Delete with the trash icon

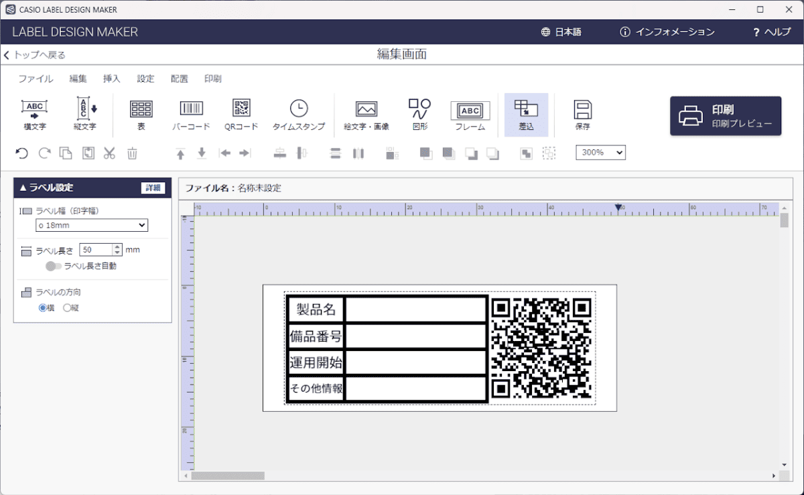point(133,153)
